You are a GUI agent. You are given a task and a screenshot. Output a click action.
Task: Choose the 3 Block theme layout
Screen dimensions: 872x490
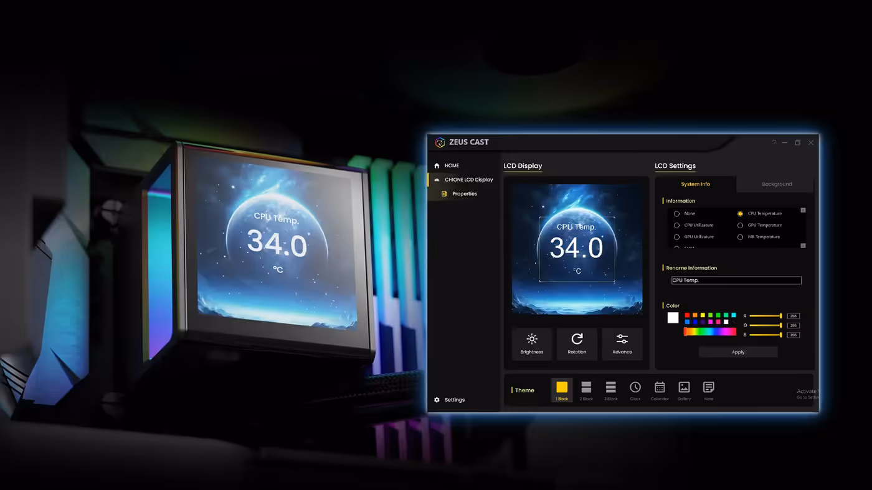click(x=610, y=391)
